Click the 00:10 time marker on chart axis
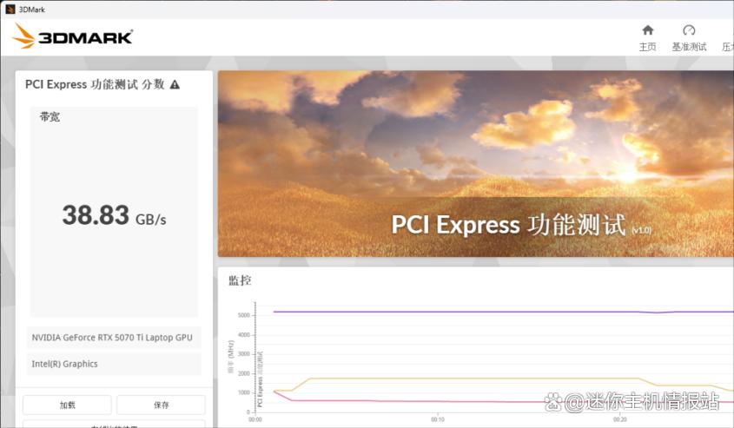Image resolution: width=734 pixels, height=428 pixels. click(x=438, y=419)
